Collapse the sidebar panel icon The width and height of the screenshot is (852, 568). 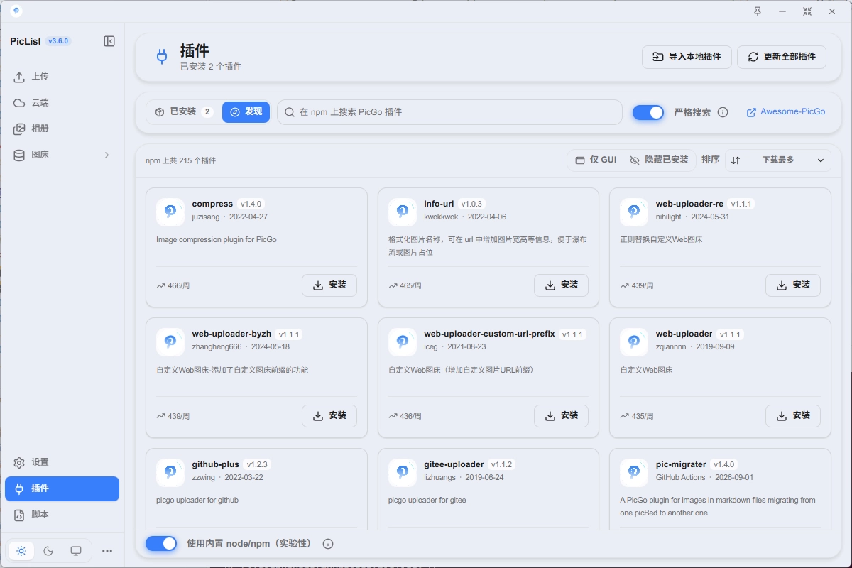click(109, 41)
